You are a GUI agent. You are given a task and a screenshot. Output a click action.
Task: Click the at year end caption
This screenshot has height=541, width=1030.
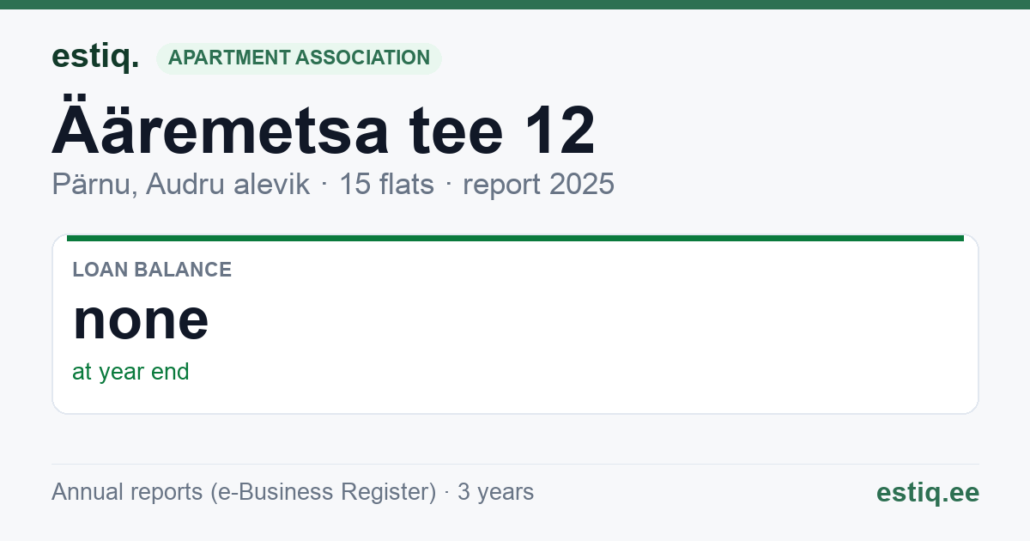(130, 372)
